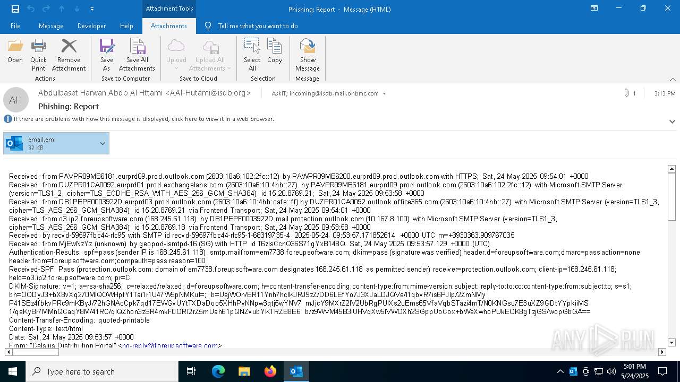Choose Save As for the attachment
This screenshot has height=382, width=680.
tap(107, 55)
